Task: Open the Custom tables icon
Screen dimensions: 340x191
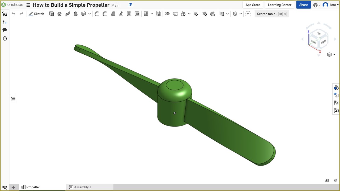Action: click(x=336, y=103)
